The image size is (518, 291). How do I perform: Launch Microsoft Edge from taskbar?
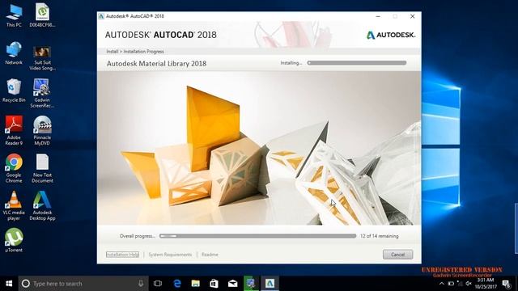(x=177, y=284)
